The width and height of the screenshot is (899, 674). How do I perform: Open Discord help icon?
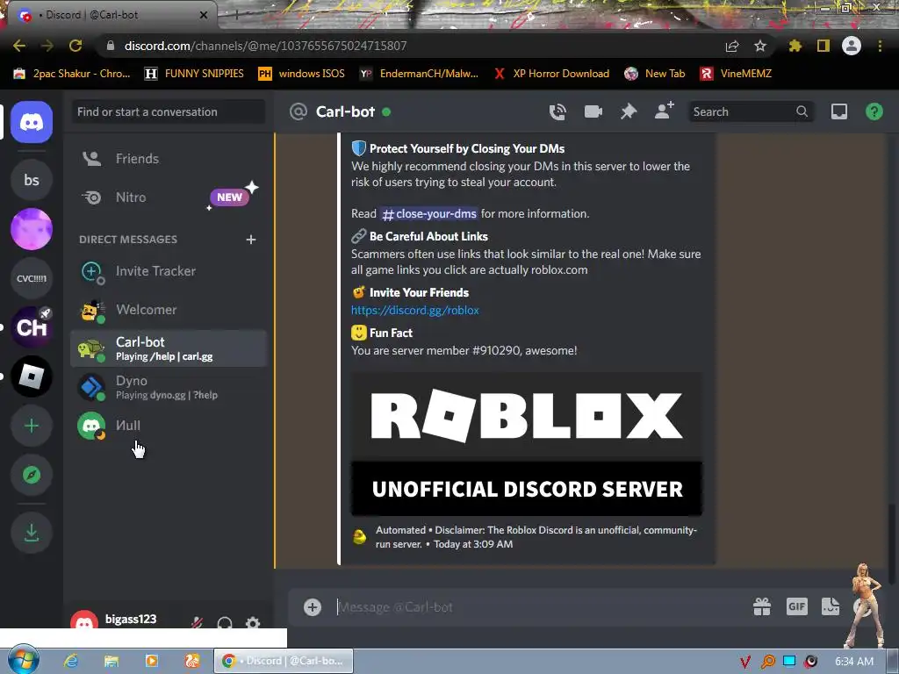click(874, 111)
